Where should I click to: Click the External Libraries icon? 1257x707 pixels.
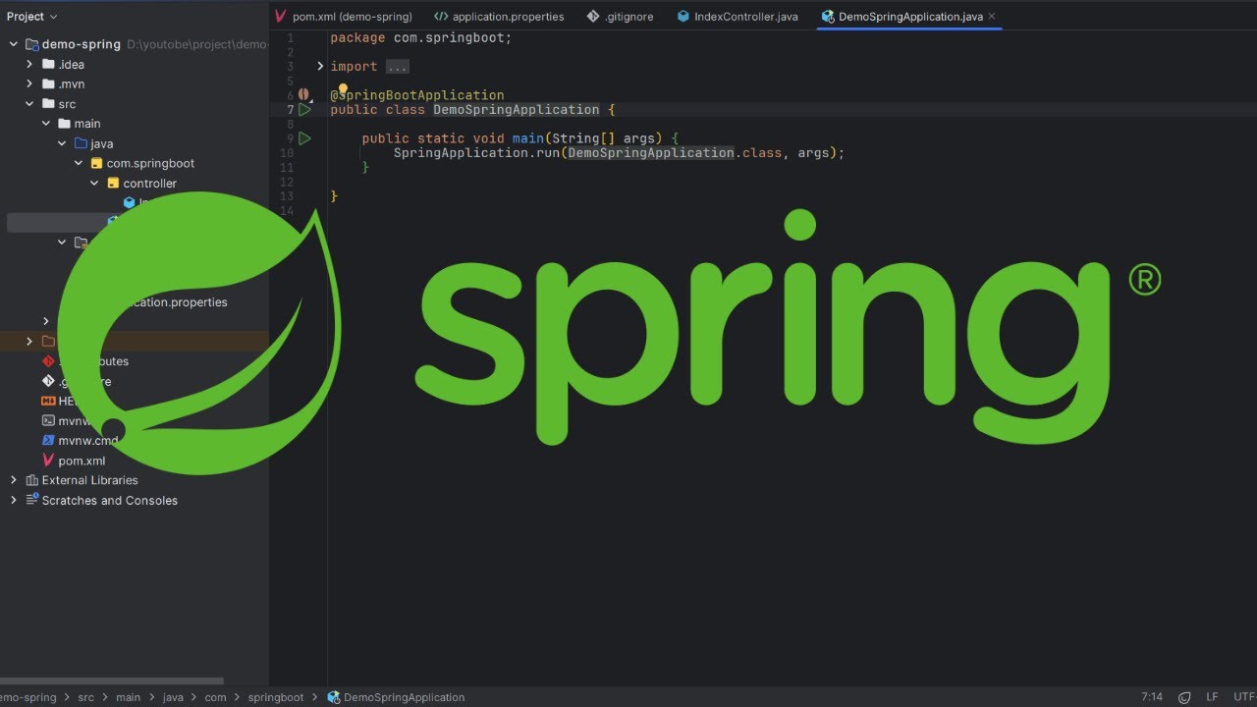pyautogui.click(x=31, y=480)
